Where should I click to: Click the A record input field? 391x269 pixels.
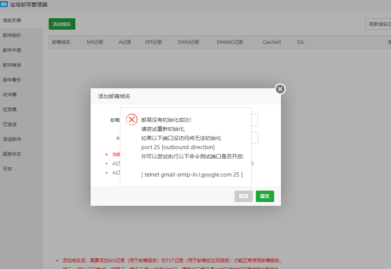pyautogui.click(x=255, y=138)
